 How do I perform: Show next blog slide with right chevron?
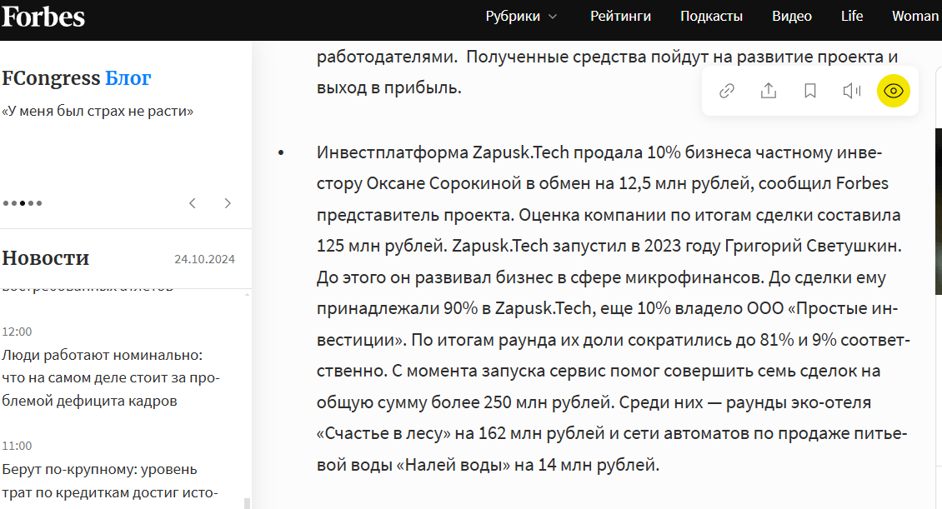click(228, 203)
